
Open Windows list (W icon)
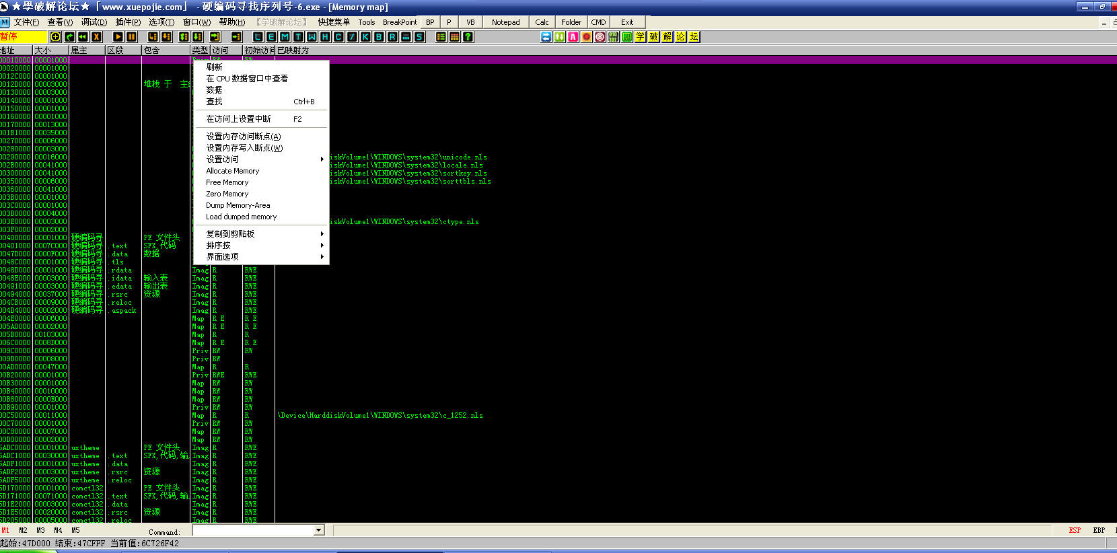pos(312,37)
